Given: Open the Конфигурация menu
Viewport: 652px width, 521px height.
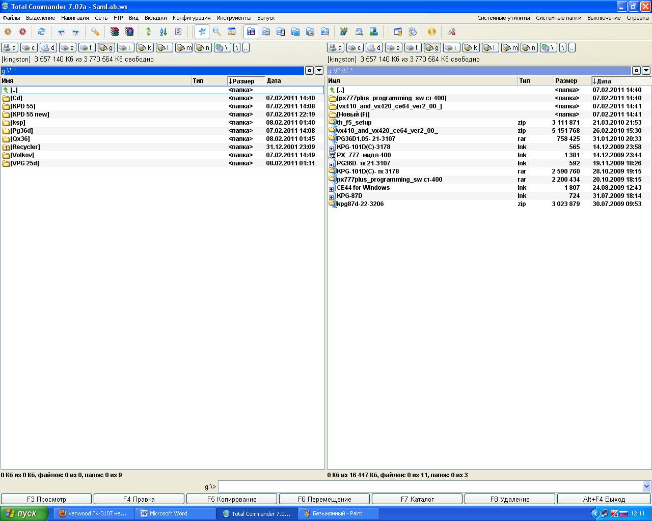Looking at the screenshot, I should coord(192,18).
